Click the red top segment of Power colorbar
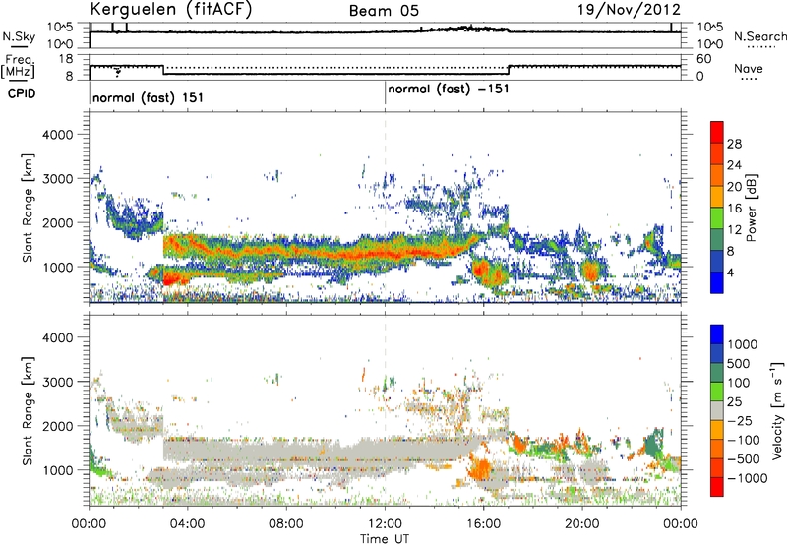The width and height of the screenshot is (787, 545). tap(717, 132)
